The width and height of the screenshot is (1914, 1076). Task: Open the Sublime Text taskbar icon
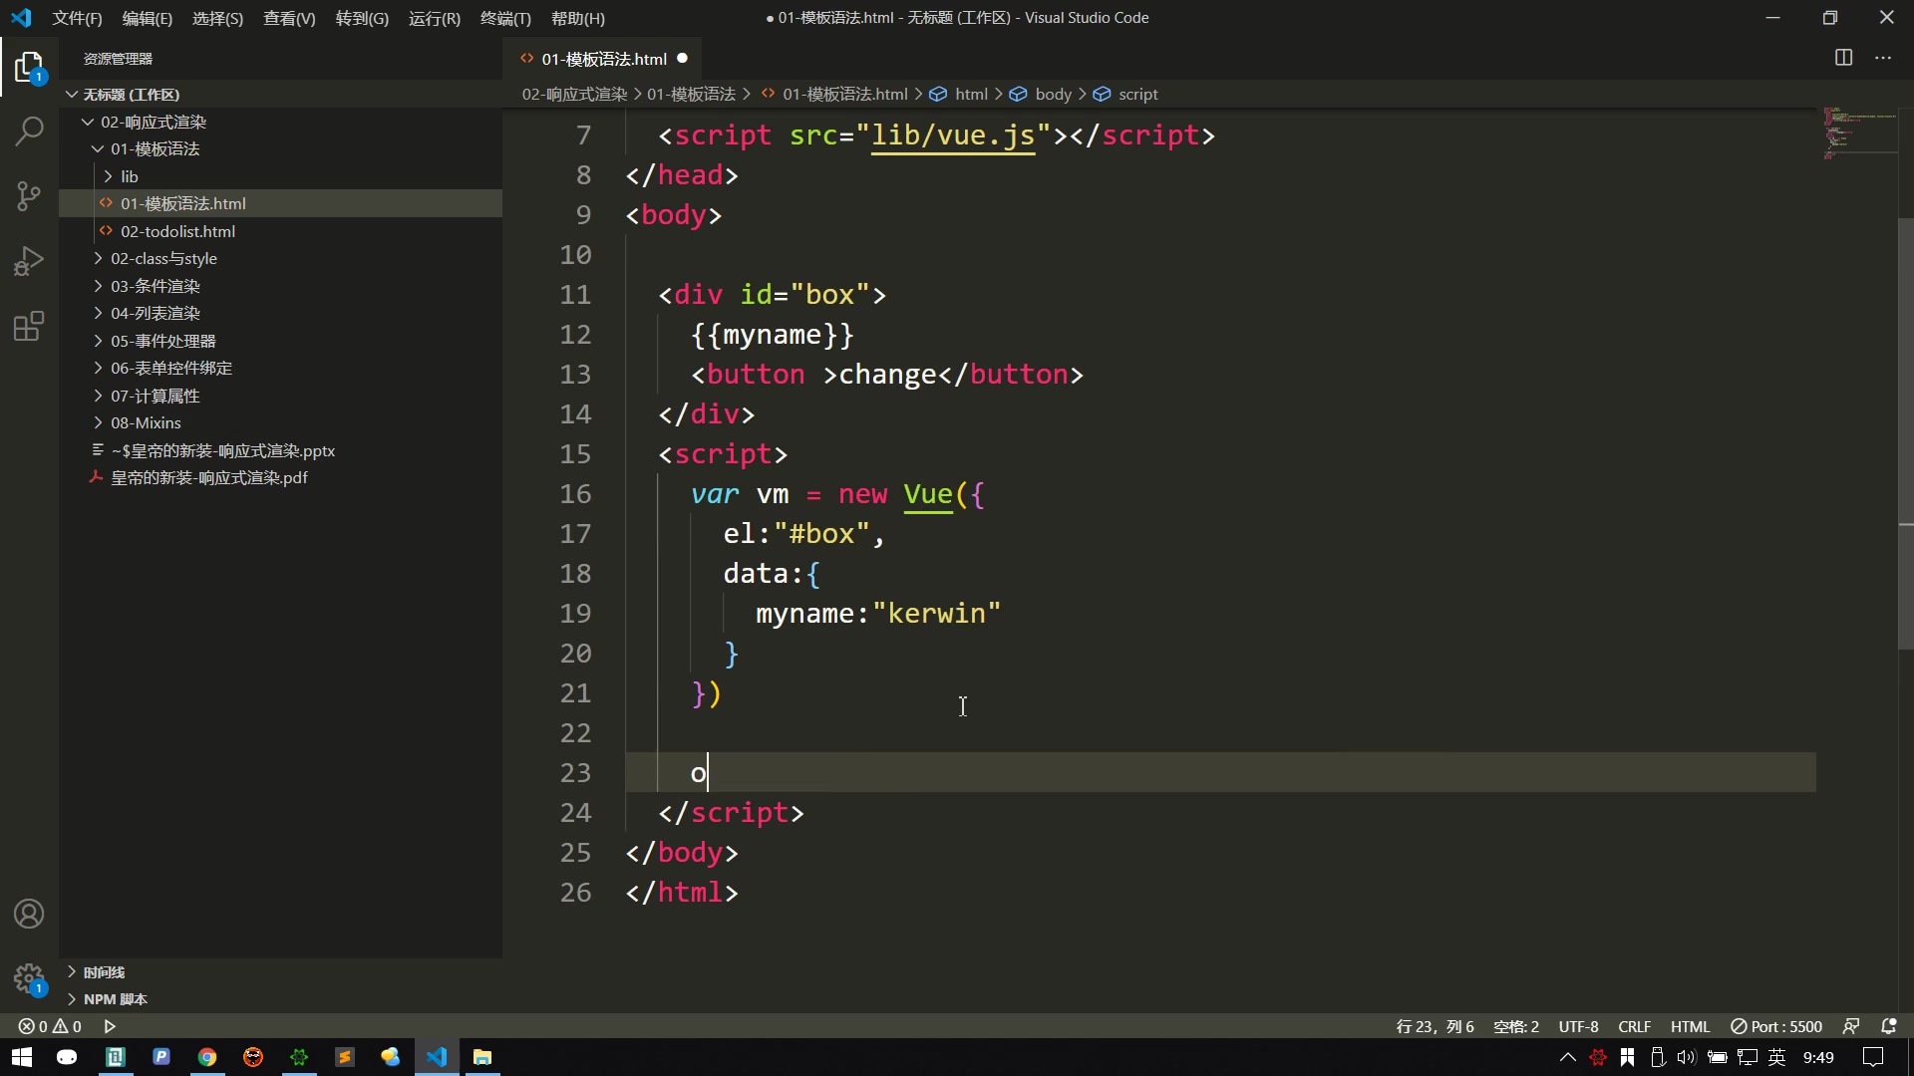click(345, 1057)
